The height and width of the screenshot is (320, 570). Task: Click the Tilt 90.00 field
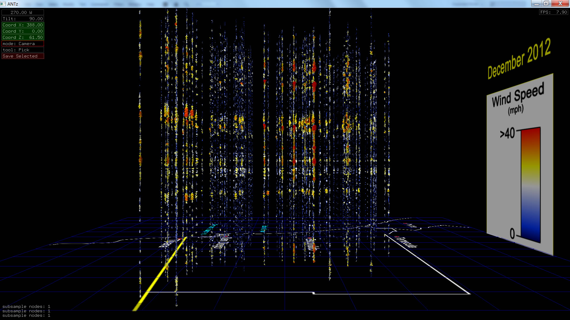23,19
